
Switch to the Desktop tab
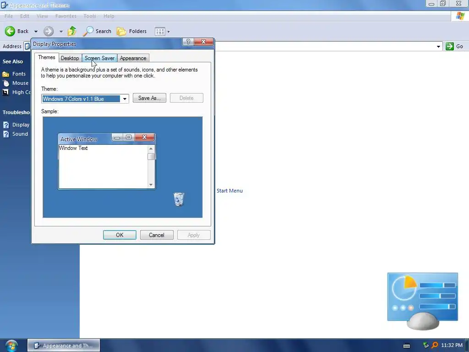[x=70, y=58]
